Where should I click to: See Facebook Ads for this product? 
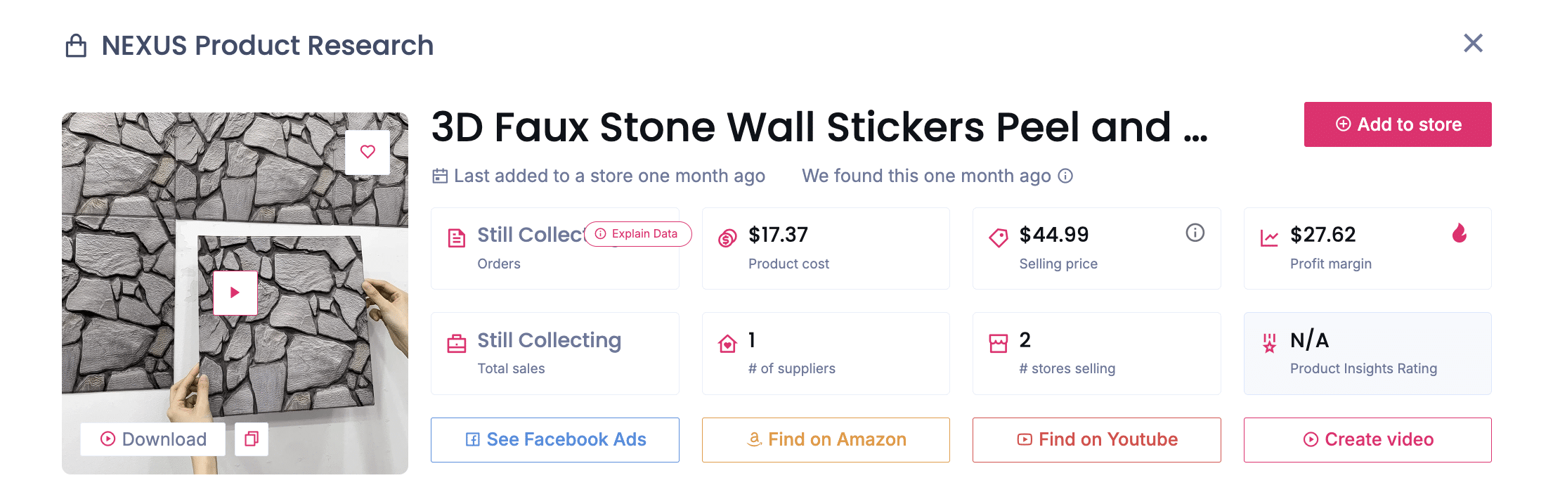(x=554, y=439)
